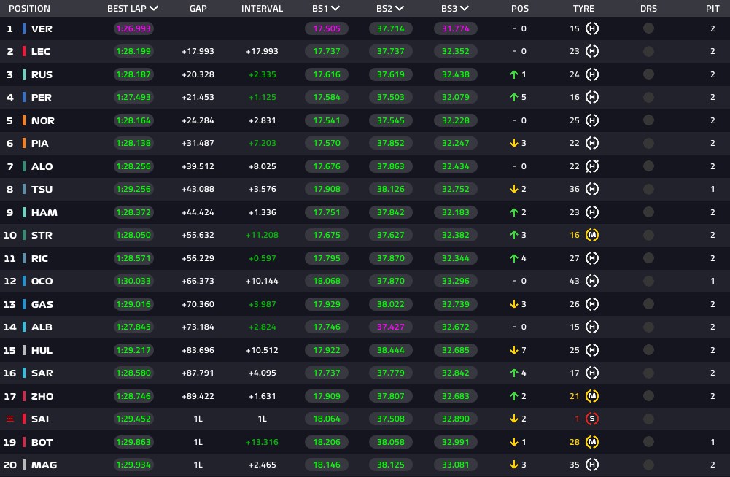Screen dimensions: 730x477
Task: Click HAM's DRS indicator dot
Action: 648,212
